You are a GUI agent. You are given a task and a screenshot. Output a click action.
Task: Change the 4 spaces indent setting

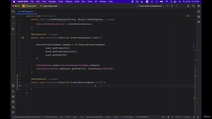point(187,117)
